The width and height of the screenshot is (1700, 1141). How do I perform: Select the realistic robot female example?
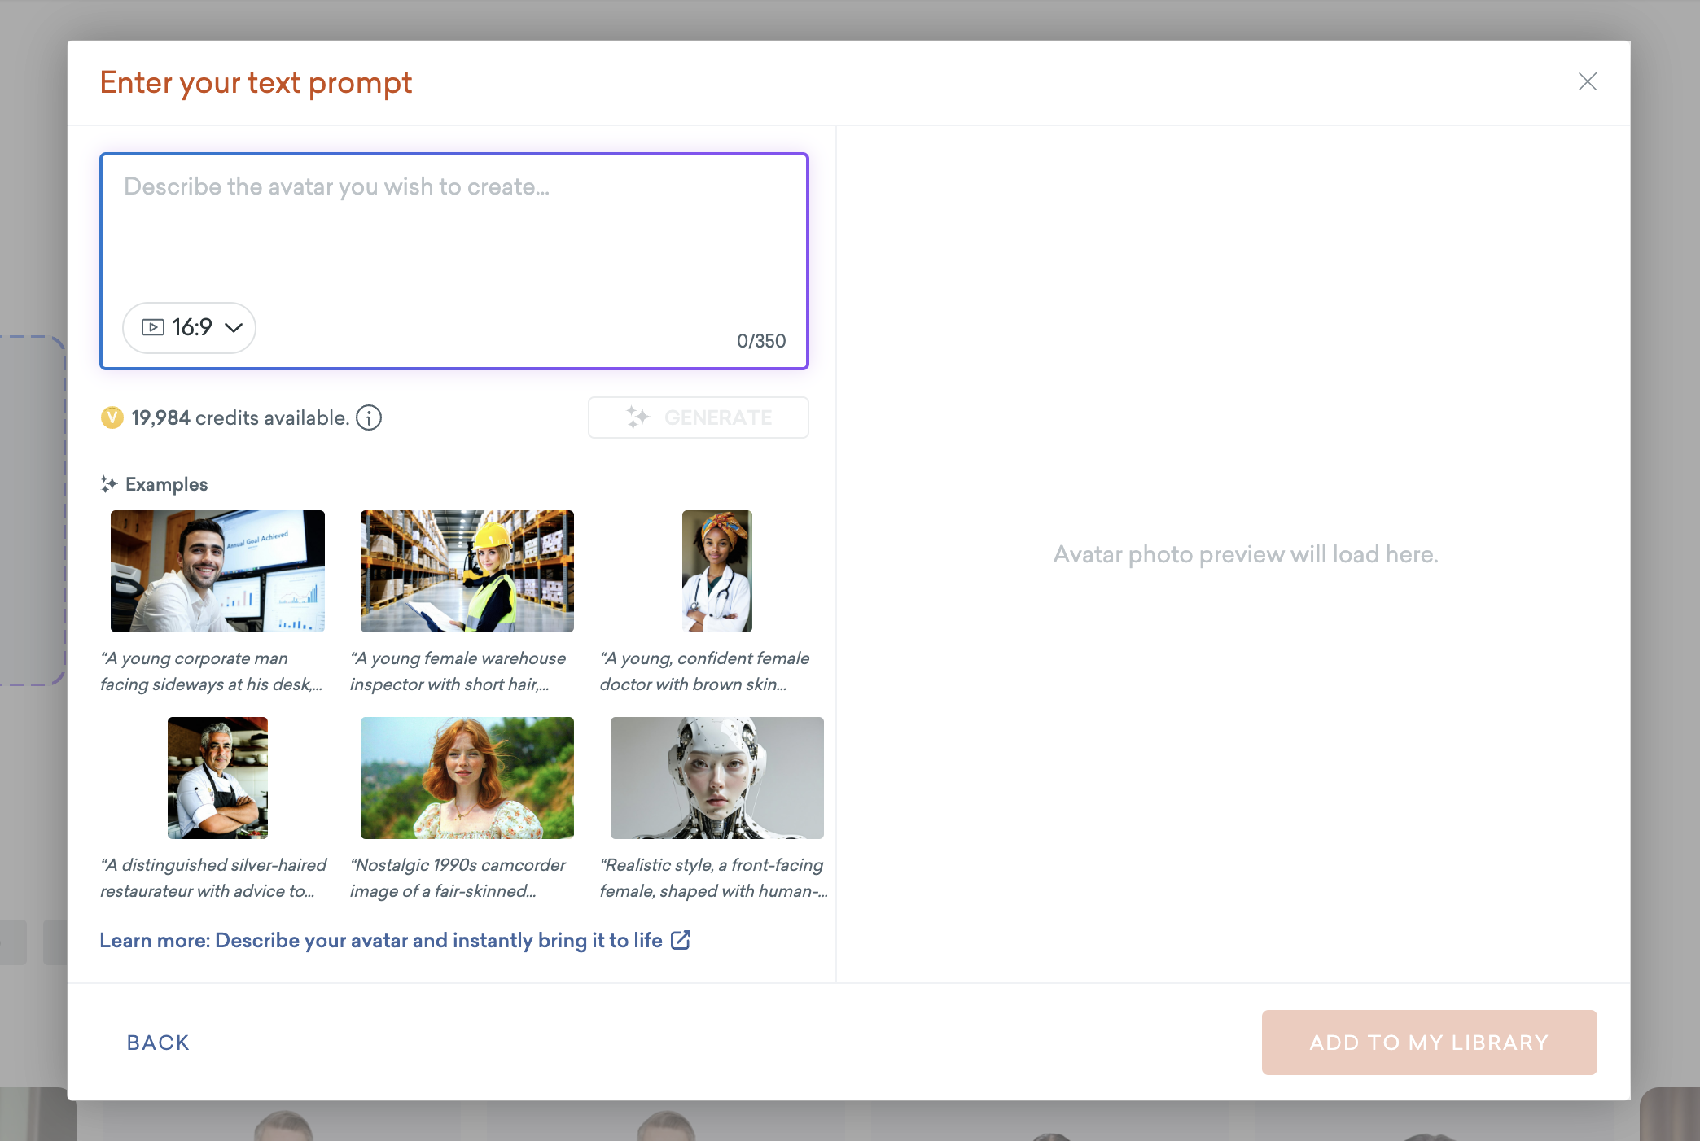pyautogui.click(x=716, y=777)
